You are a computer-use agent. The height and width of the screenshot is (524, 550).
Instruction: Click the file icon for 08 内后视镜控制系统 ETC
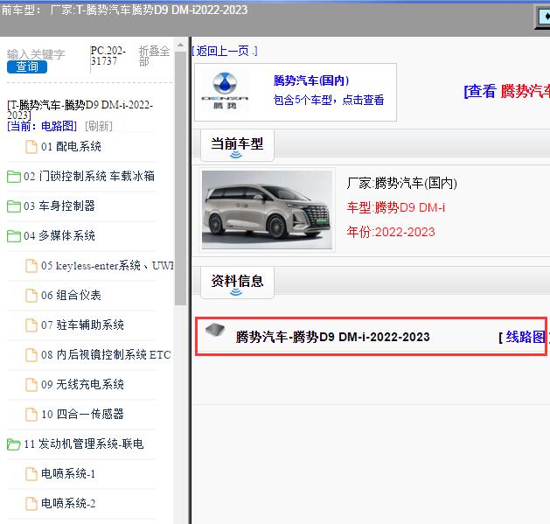pos(31,355)
